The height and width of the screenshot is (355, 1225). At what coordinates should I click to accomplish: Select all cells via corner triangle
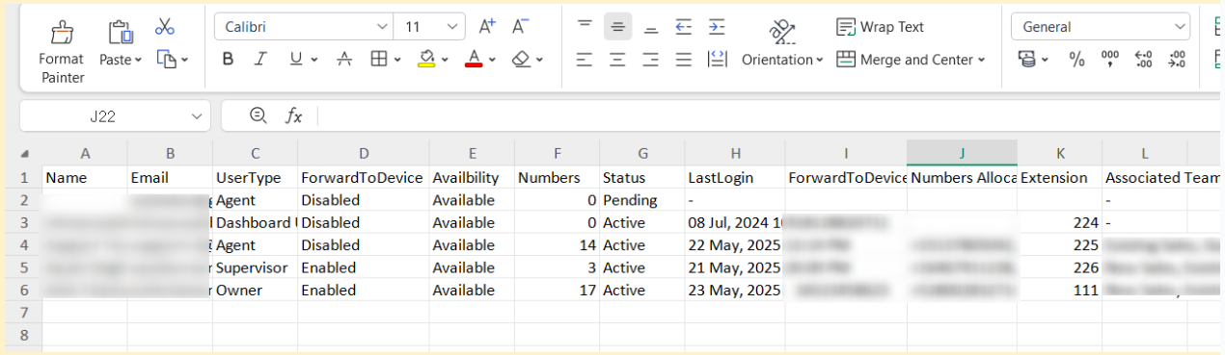point(25,154)
